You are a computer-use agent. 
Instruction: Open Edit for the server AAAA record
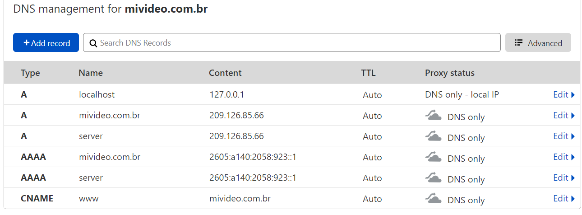click(x=564, y=178)
